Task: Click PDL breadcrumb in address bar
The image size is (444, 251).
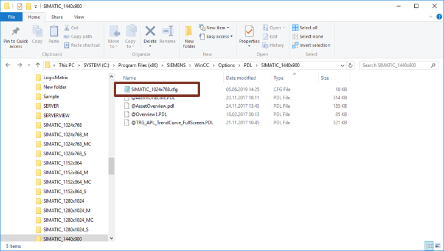Action: [x=248, y=65]
